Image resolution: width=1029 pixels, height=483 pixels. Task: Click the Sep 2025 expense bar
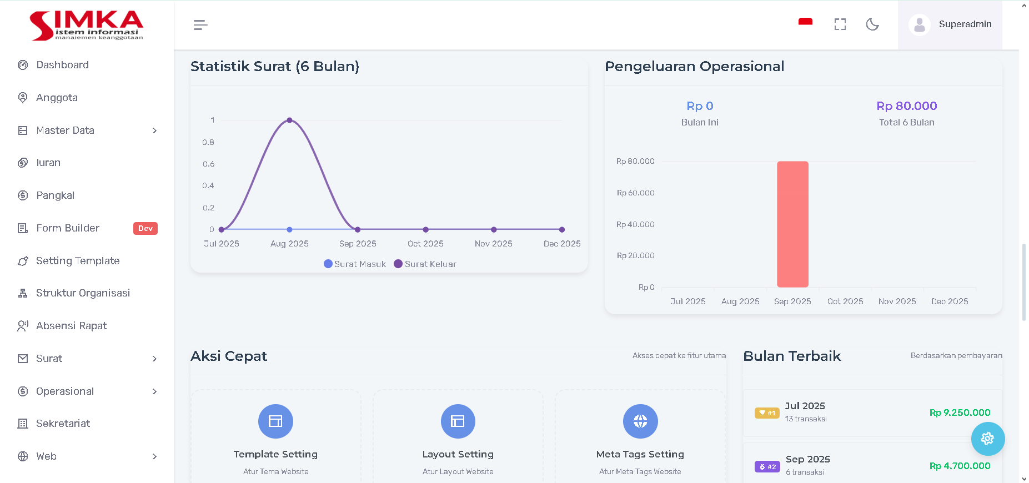point(792,224)
